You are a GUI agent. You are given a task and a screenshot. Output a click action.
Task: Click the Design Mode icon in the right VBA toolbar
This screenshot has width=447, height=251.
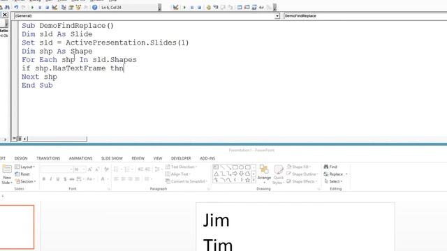click(x=175, y=8)
